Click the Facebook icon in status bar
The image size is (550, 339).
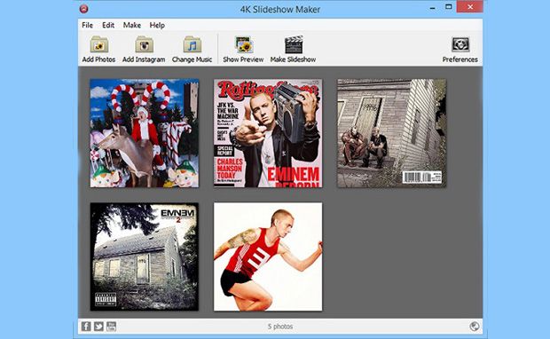tap(86, 327)
